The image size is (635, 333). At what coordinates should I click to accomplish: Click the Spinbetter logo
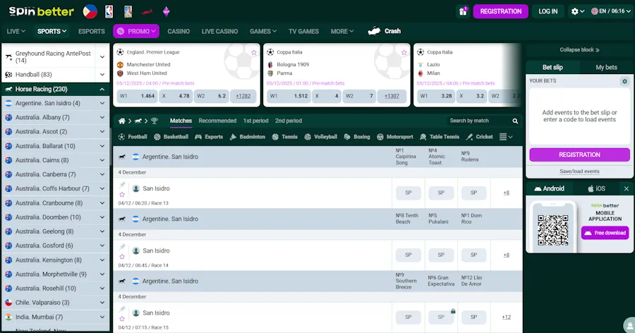click(42, 11)
